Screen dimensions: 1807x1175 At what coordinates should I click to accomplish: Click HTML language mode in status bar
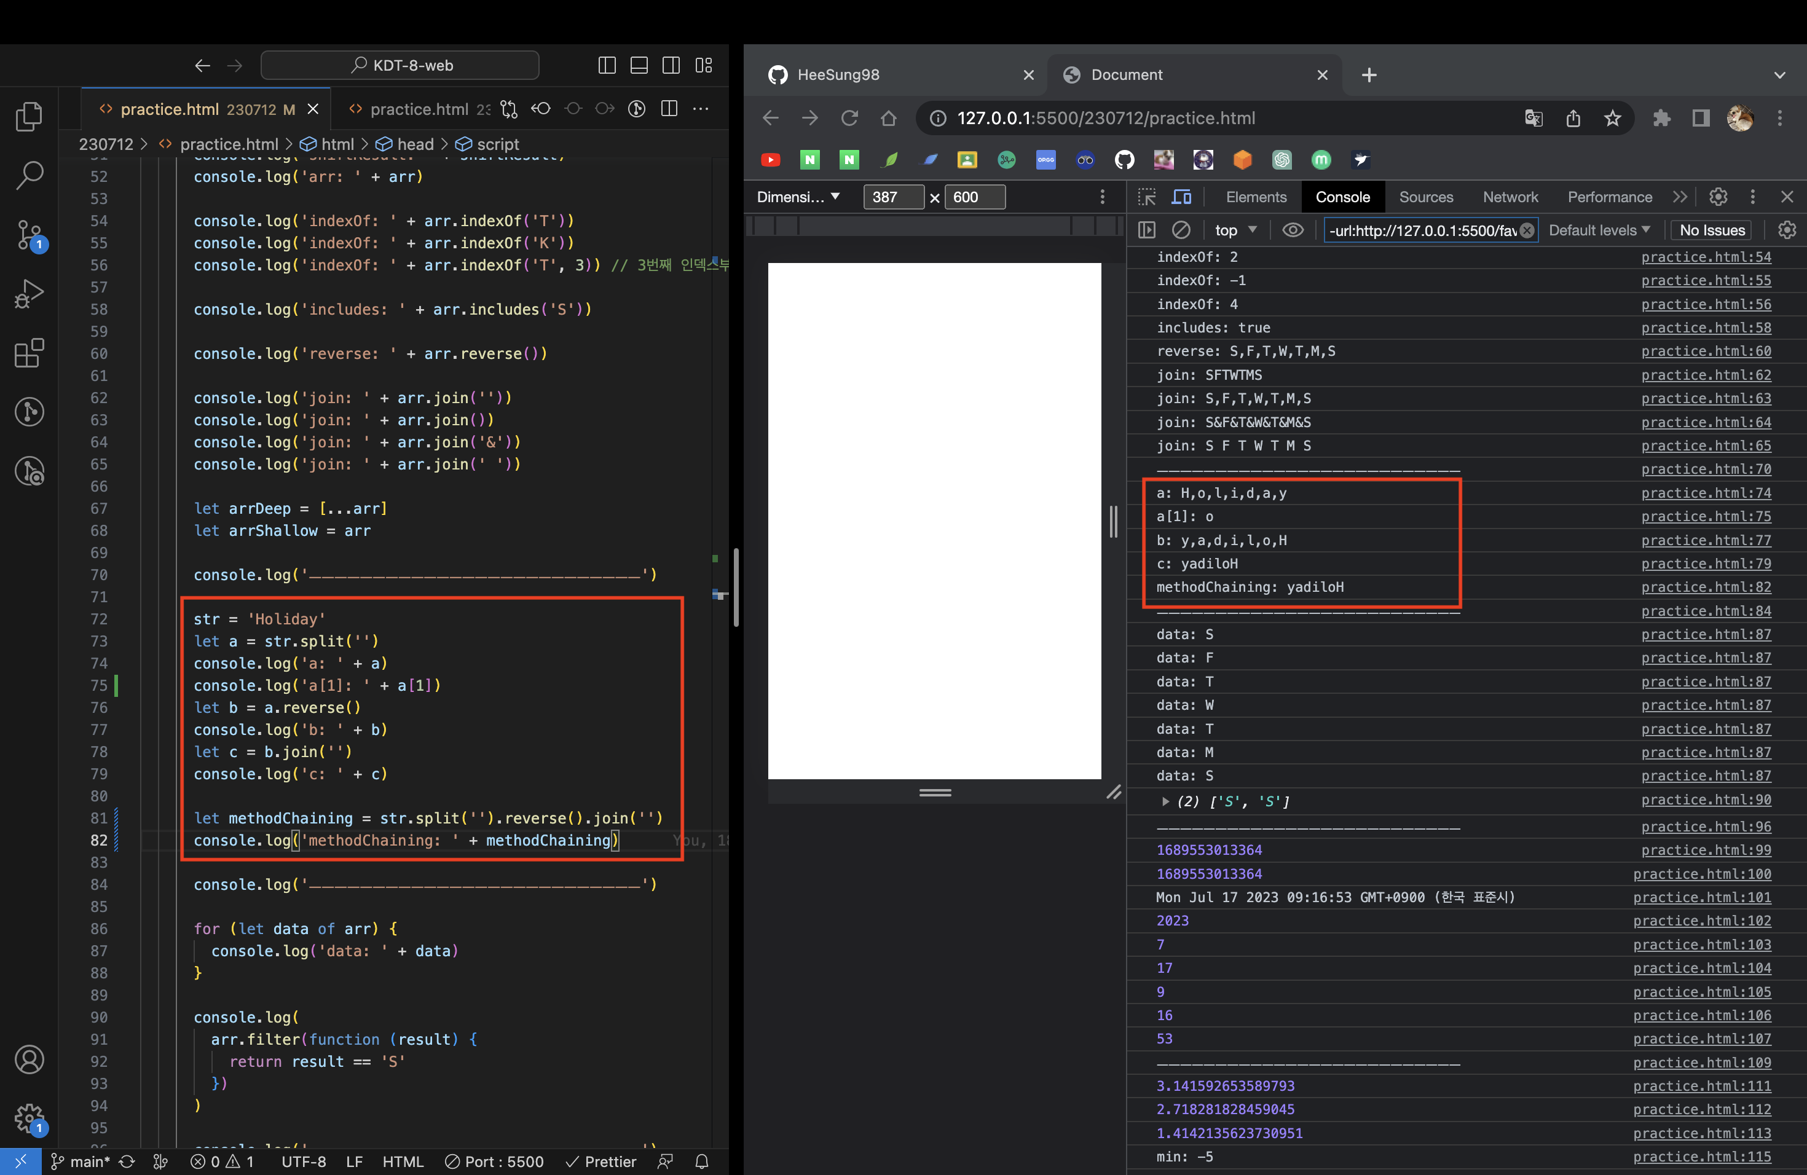coord(403,1161)
